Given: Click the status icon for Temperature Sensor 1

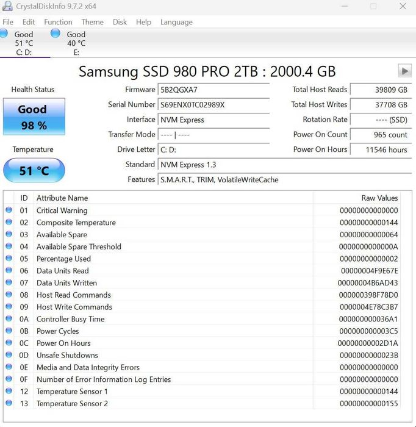Looking at the screenshot, I should (9, 391).
